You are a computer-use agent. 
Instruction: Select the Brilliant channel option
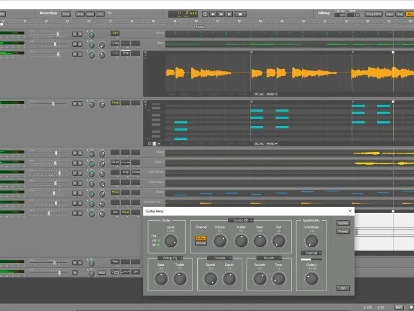[x=200, y=238]
